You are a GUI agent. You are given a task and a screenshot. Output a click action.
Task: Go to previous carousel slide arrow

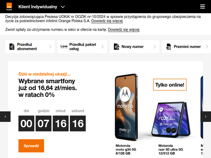tap(5, 116)
